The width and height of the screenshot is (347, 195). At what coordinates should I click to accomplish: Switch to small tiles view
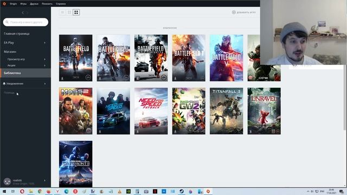point(63,12)
